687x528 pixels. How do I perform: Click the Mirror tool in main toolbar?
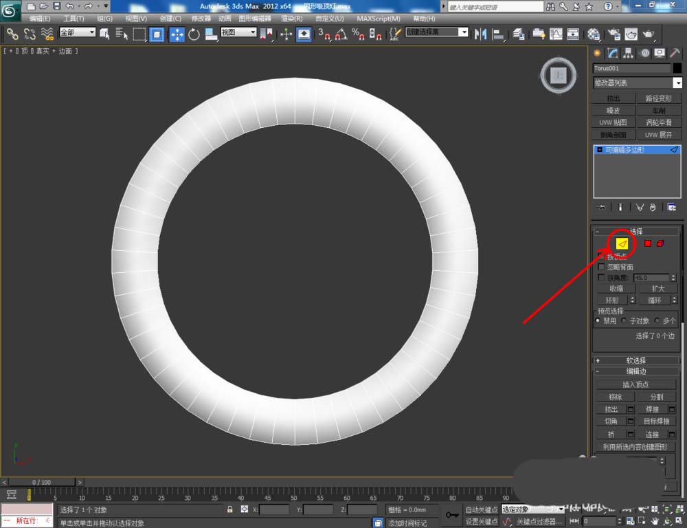pos(481,34)
